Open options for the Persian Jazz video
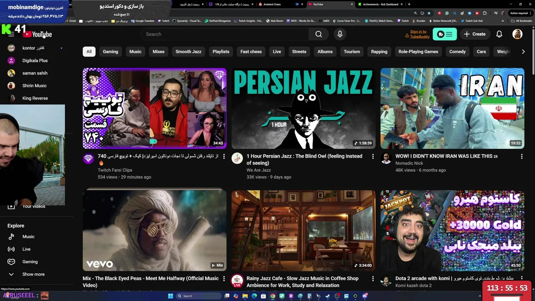Image resolution: width=535 pixels, height=301 pixels. pyautogui.click(x=373, y=156)
